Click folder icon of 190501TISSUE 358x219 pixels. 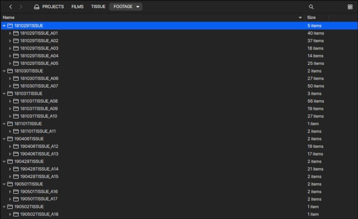[10, 184]
